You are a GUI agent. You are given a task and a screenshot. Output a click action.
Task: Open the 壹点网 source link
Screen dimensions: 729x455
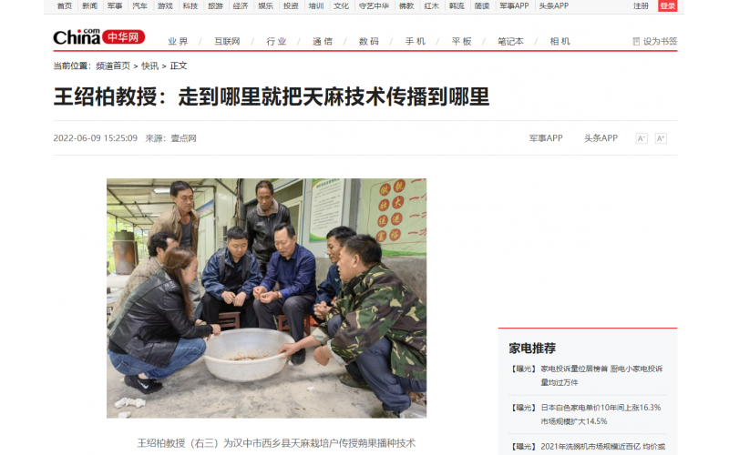click(x=184, y=138)
